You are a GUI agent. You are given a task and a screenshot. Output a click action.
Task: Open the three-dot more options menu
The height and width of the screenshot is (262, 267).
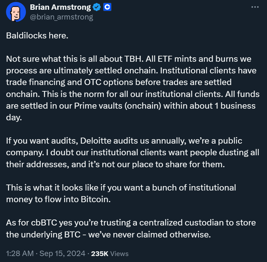[255, 7]
